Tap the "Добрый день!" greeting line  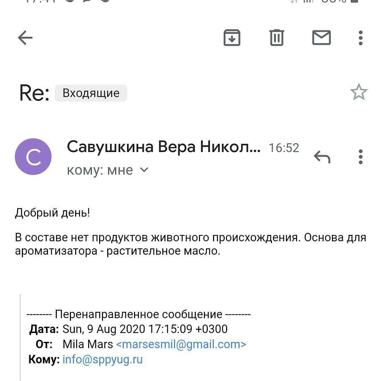[53, 213]
